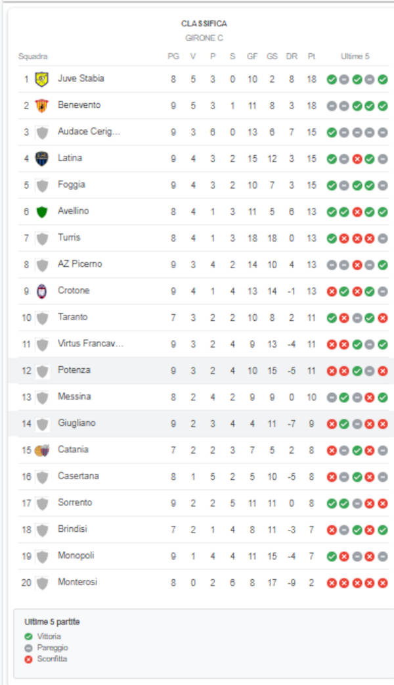Click the Juve Stabia club crest

tap(42, 79)
